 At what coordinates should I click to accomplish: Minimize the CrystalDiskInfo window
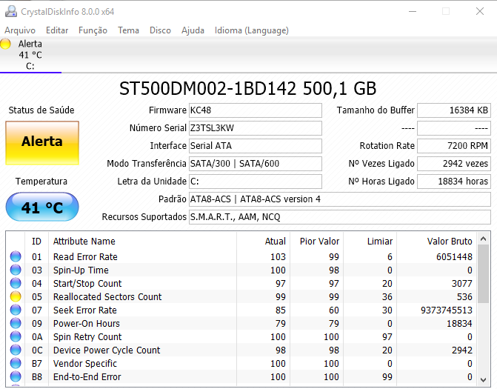pos(413,11)
